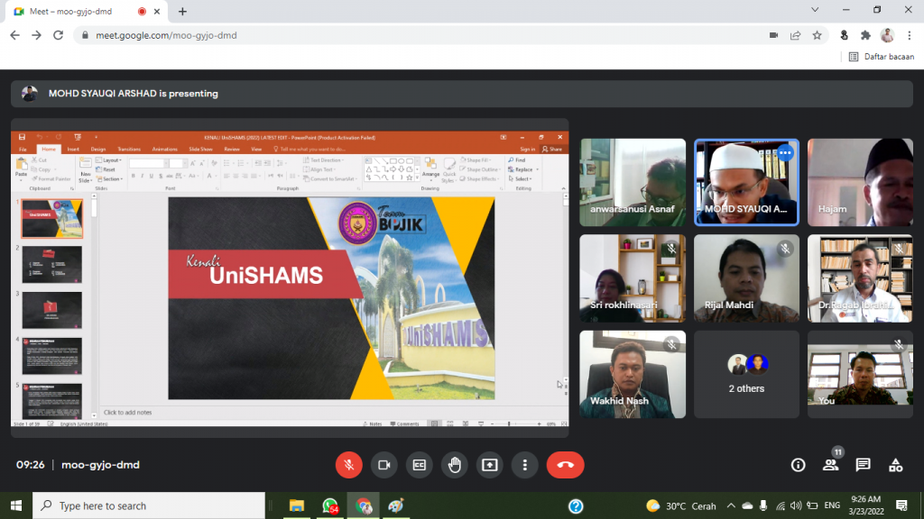Leave the call with red hang-up button

point(565,465)
